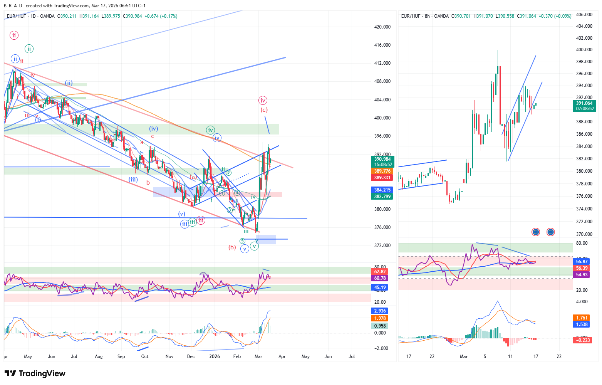Select the red circled ii label at top left
Viewport: 602px width, 385px height.
point(14,35)
